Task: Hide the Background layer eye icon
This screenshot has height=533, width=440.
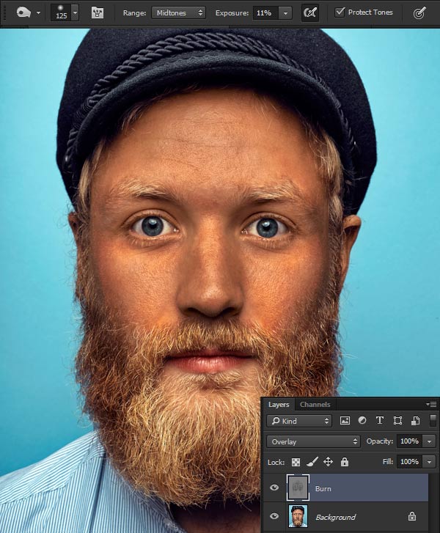Action: point(274,516)
